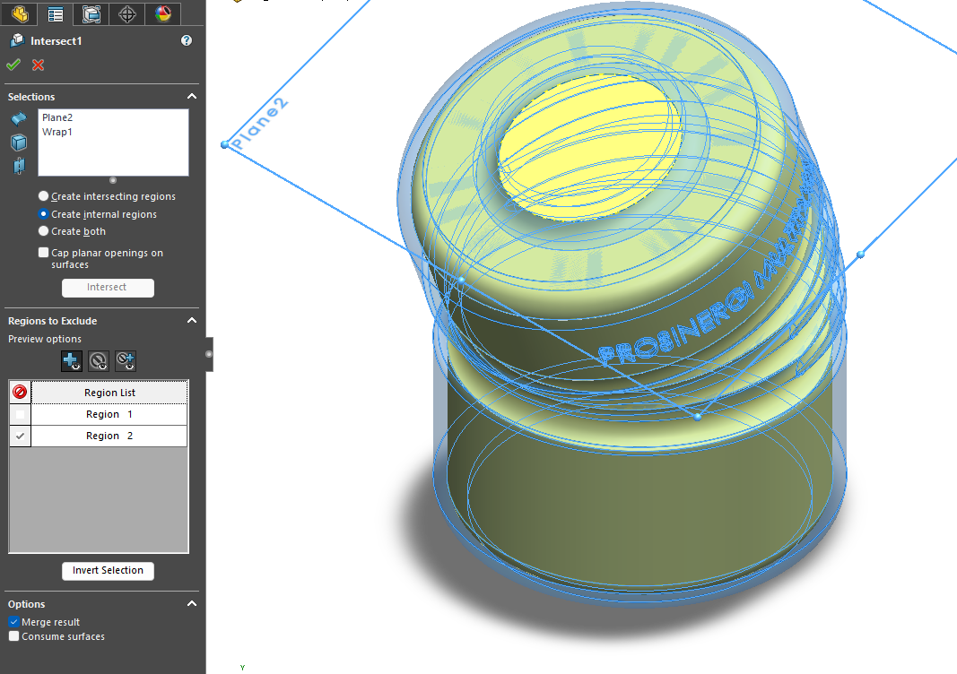
Task: Open help for the Intersect feature
Action: [187, 40]
